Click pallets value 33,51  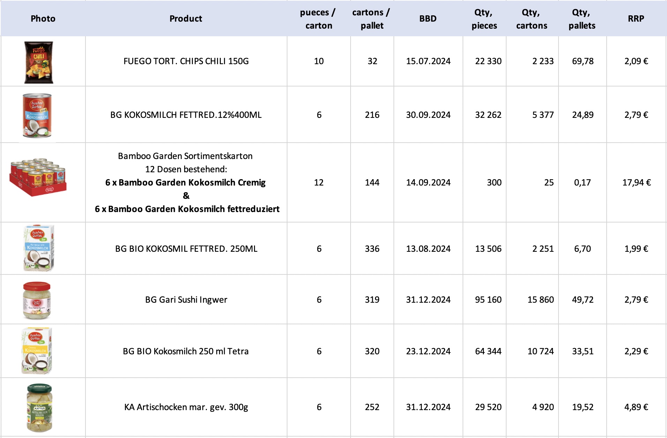(583, 351)
